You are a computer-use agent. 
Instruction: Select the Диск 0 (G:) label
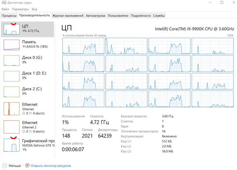[32, 58]
